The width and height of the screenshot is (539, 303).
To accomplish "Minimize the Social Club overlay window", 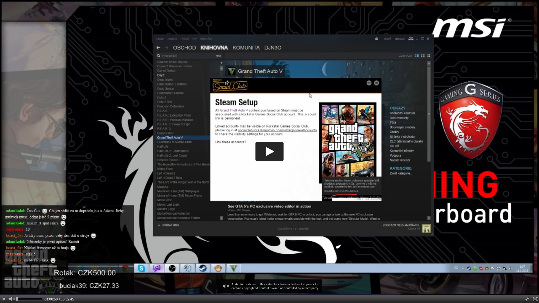I will pos(369,83).
